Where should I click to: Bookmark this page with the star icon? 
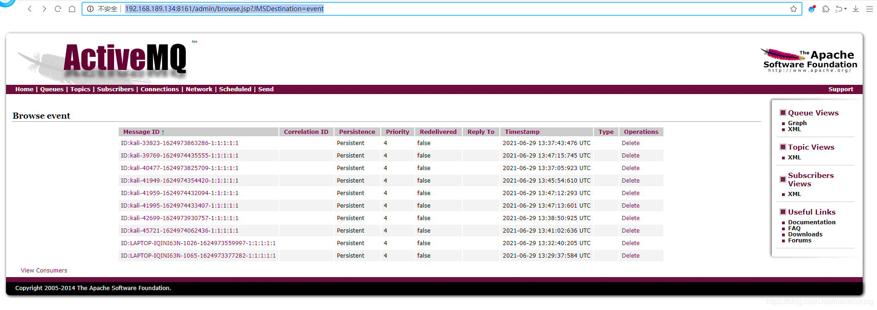point(794,9)
